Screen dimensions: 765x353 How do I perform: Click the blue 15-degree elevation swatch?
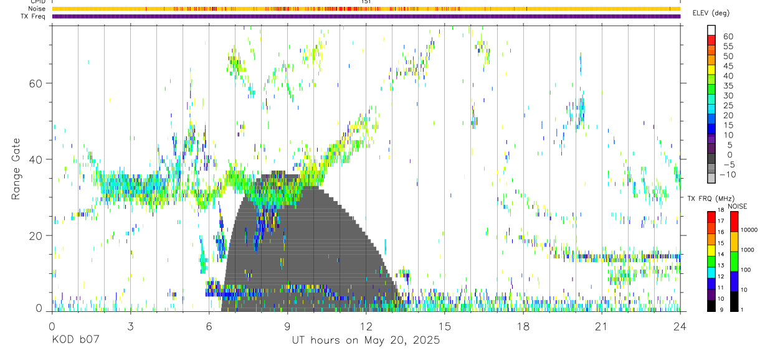tap(711, 130)
